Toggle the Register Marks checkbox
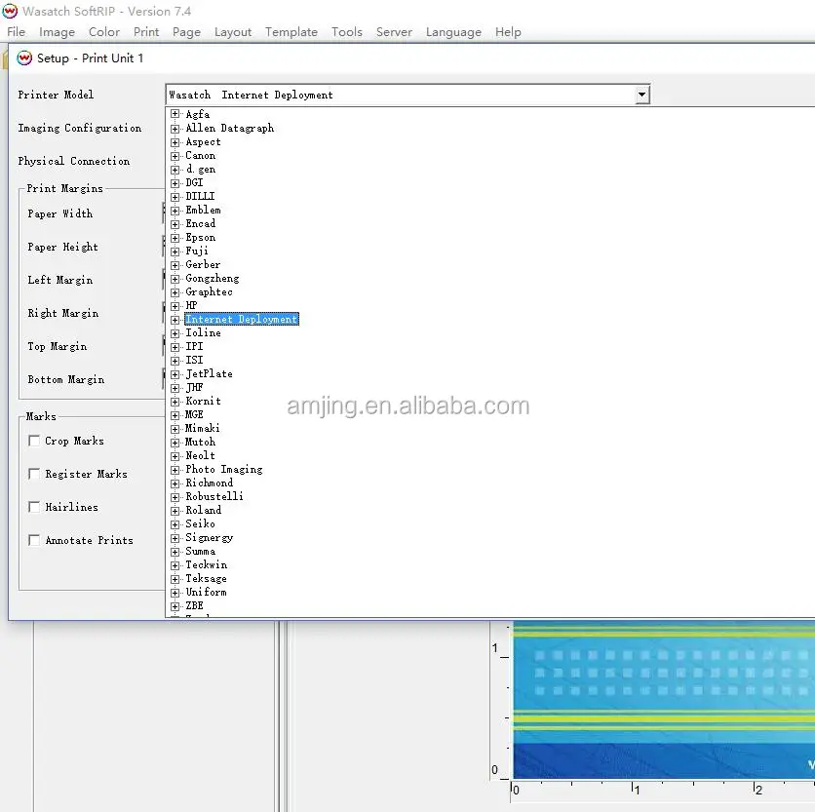Screen dimensions: 815x812 coord(34,474)
